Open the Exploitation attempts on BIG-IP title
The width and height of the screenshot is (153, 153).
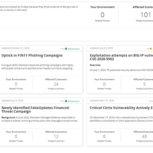[121, 57]
